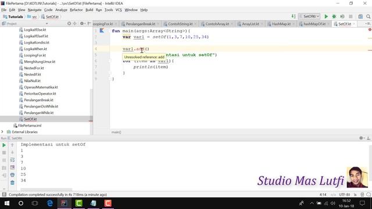The width and height of the screenshot is (372, 209).
Task: Click the Kotlin run gutter icon on line 1
Action: pyautogui.click(x=102, y=31)
